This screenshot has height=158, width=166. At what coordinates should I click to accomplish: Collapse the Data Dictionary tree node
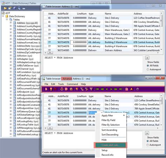point(3,16)
